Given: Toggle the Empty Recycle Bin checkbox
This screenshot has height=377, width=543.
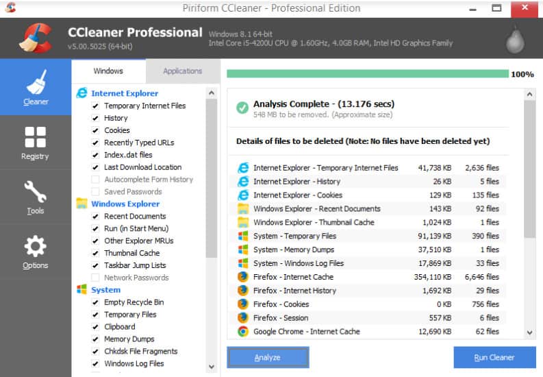Looking at the screenshot, I should pos(96,302).
